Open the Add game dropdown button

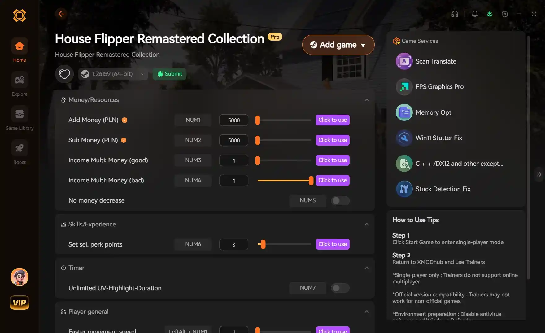[338, 45]
